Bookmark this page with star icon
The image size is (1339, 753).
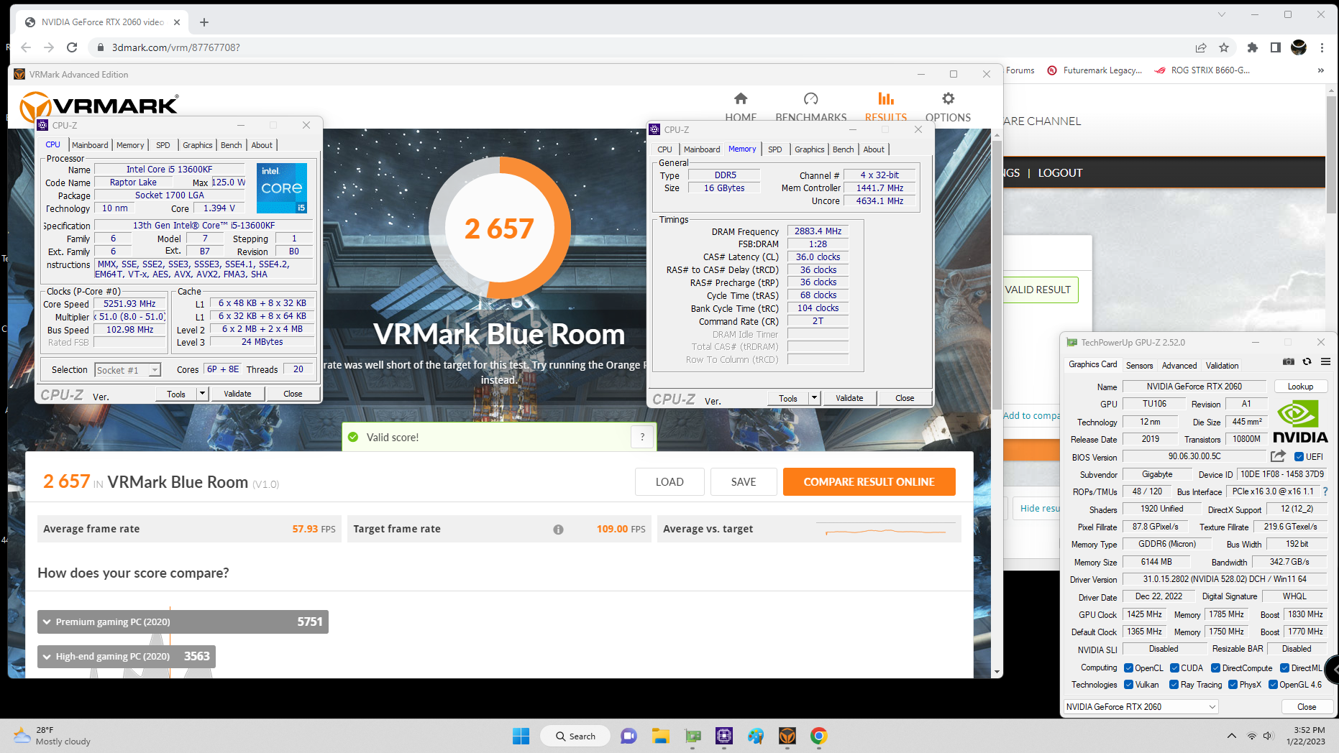click(x=1224, y=47)
